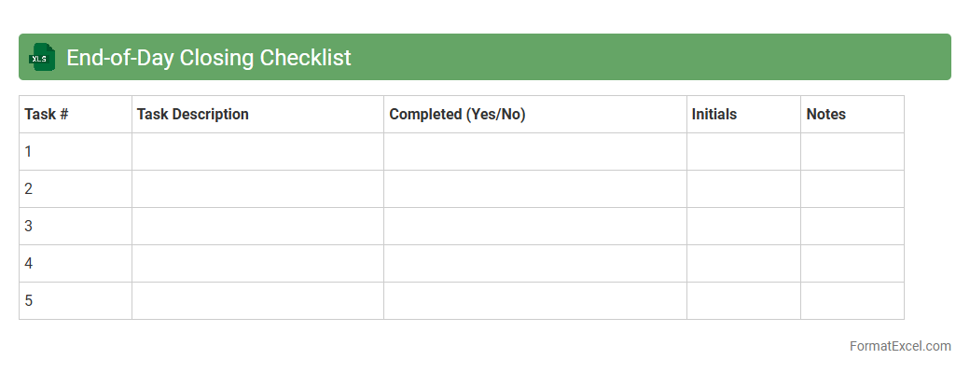Click the XLS file icon

click(x=42, y=57)
